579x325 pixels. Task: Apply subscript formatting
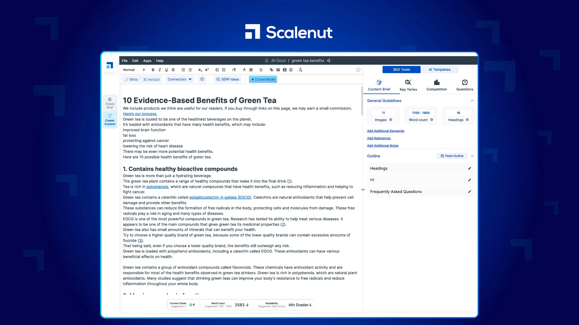pyautogui.click(x=200, y=70)
